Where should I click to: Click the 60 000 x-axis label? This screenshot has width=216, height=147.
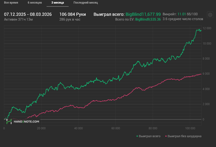pos(116,128)
